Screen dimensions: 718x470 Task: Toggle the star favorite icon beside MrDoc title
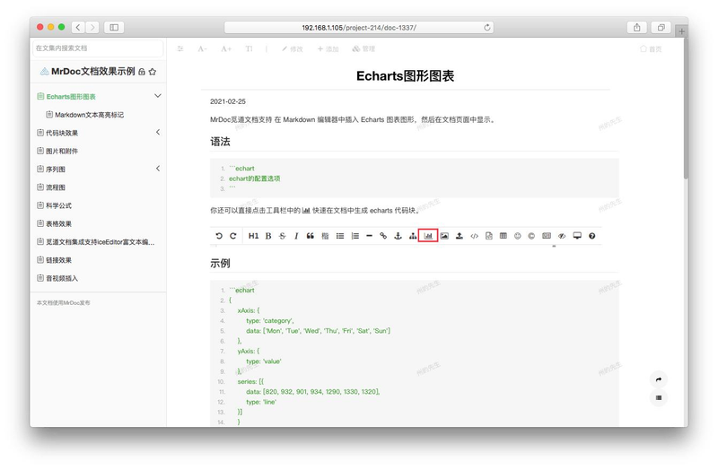click(153, 72)
